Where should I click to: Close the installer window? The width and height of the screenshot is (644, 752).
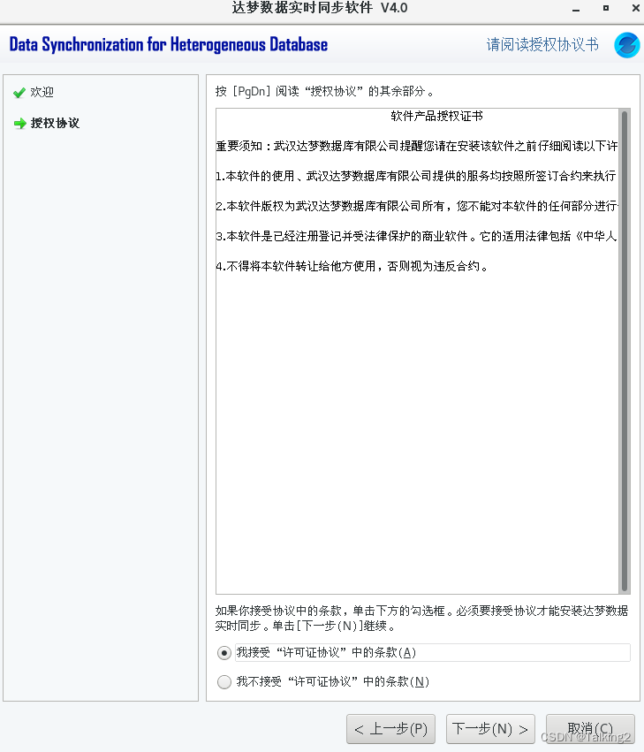click(x=635, y=8)
